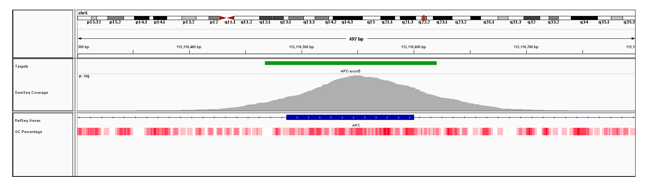Click the APC-exon5 label text

[350, 71]
